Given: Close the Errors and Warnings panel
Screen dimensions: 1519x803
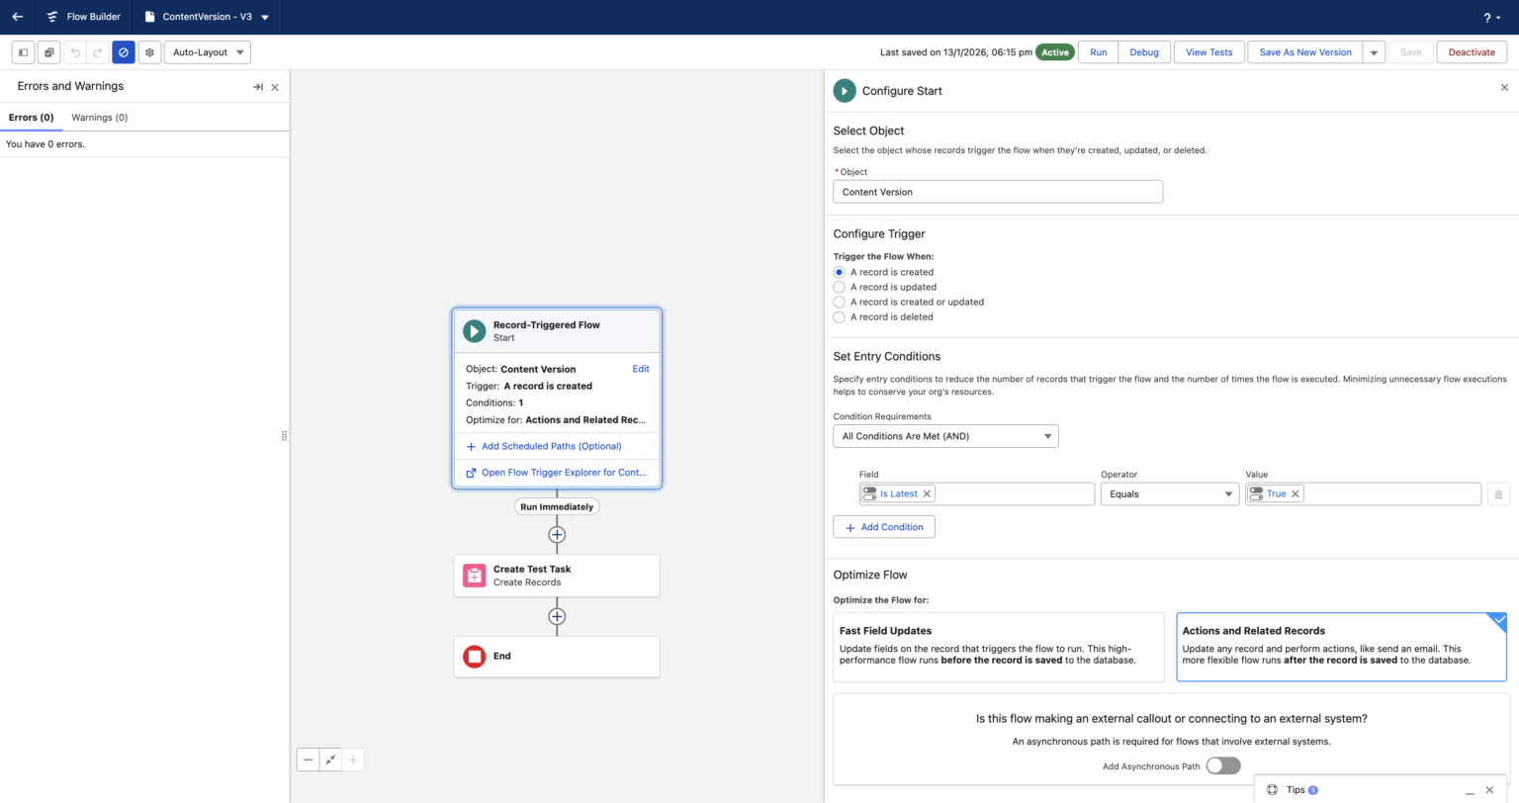Looking at the screenshot, I should coord(275,87).
